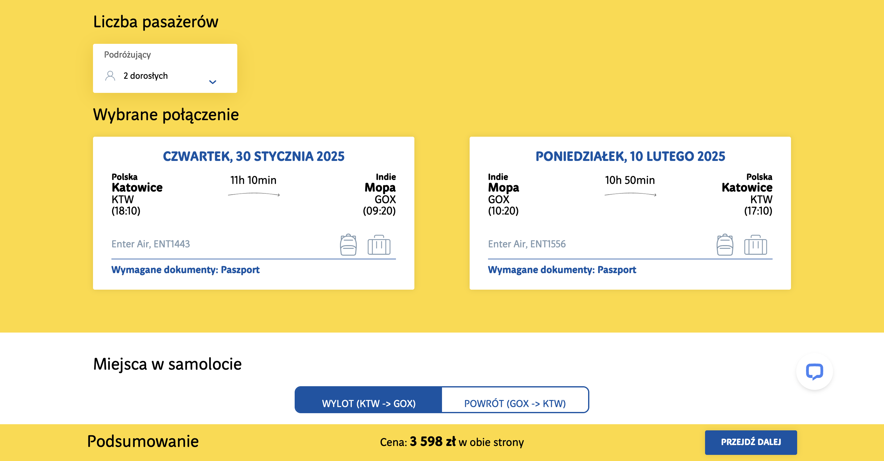Click the Enter Air, ENT1556 flight label
The width and height of the screenshot is (884, 461).
pyautogui.click(x=527, y=244)
